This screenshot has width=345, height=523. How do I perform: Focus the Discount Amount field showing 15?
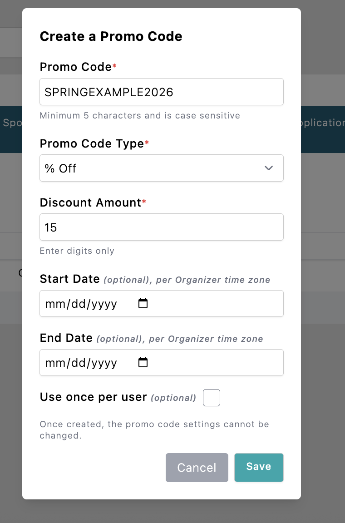pyautogui.click(x=161, y=227)
